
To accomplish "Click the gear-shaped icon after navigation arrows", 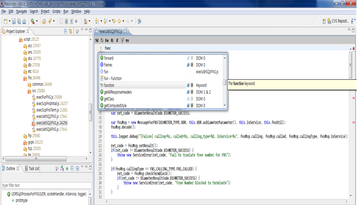I will point(139,21).
